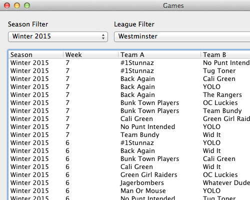Image resolution: width=250 pixels, height=200 pixels.
Task: Select the Bunk Town Players vs OC Luckies row
Action: pyautogui.click(x=129, y=103)
